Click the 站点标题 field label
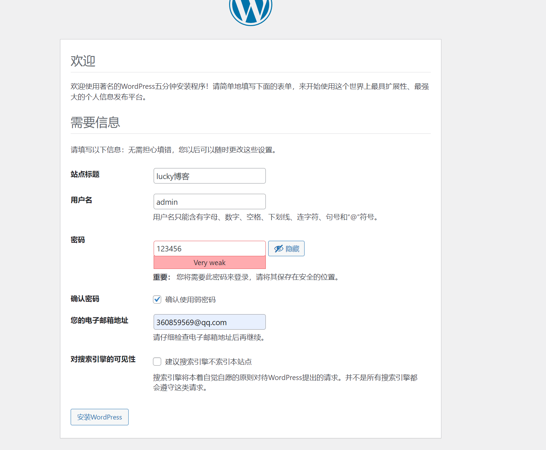The image size is (546, 450). click(85, 174)
